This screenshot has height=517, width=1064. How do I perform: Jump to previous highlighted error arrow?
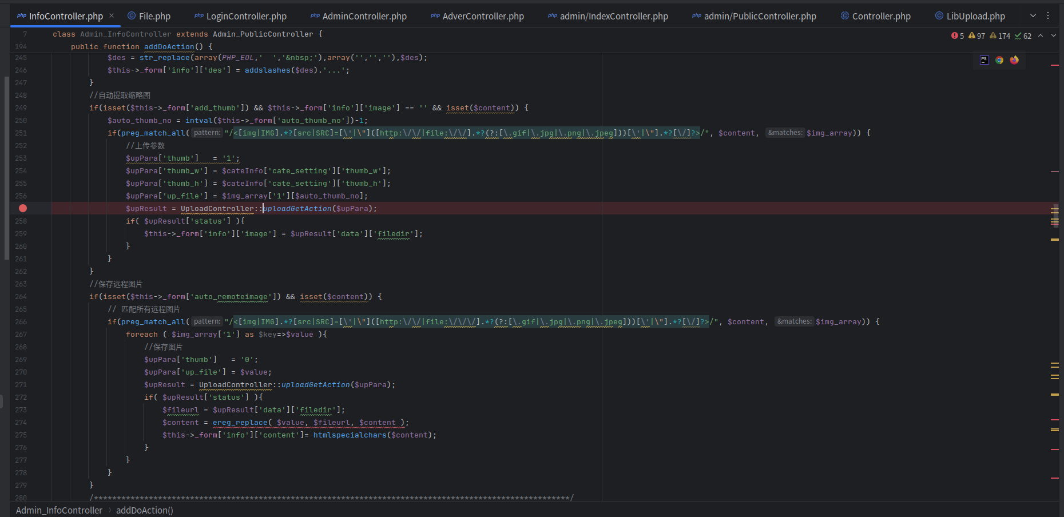[x=1041, y=36]
